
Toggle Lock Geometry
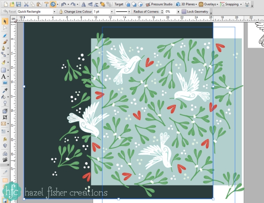click(x=195, y=12)
